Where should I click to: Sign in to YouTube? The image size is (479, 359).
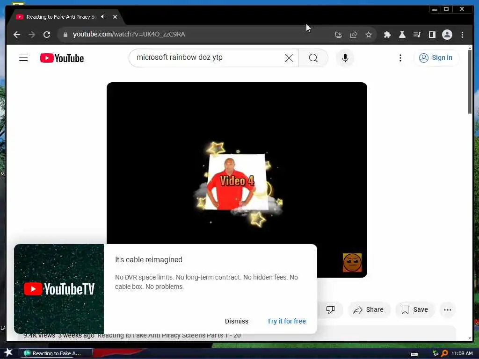[436, 57]
